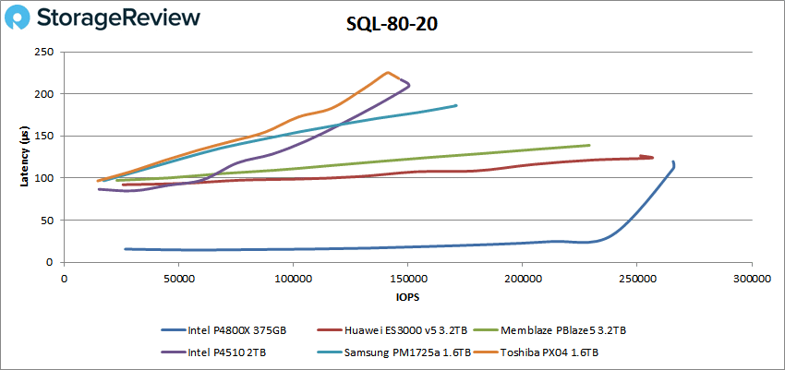
Task: Click the peak of the orange Toshiba curve
Action: (x=388, y=73)
